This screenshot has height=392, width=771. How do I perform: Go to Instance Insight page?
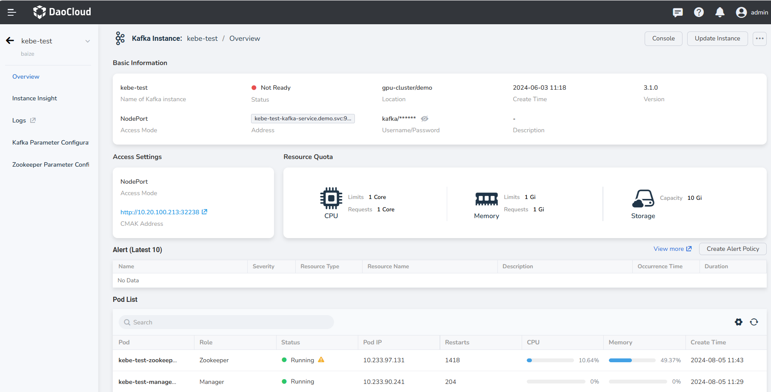click(x=34, y=98)
